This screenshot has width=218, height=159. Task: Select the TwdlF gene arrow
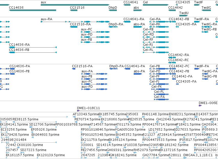click(197, 5)
